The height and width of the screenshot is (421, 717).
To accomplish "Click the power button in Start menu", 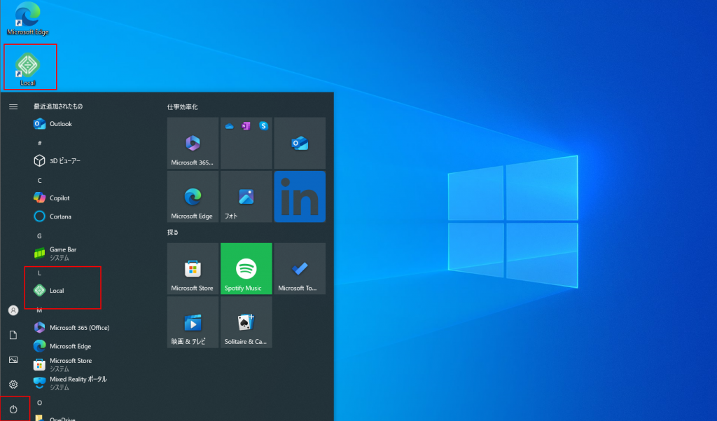I will [x=13, y=409].
